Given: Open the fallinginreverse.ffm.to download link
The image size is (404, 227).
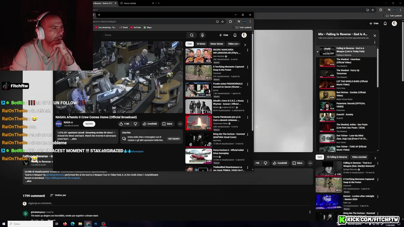Looking at the screenshot, I should point(63,178).
